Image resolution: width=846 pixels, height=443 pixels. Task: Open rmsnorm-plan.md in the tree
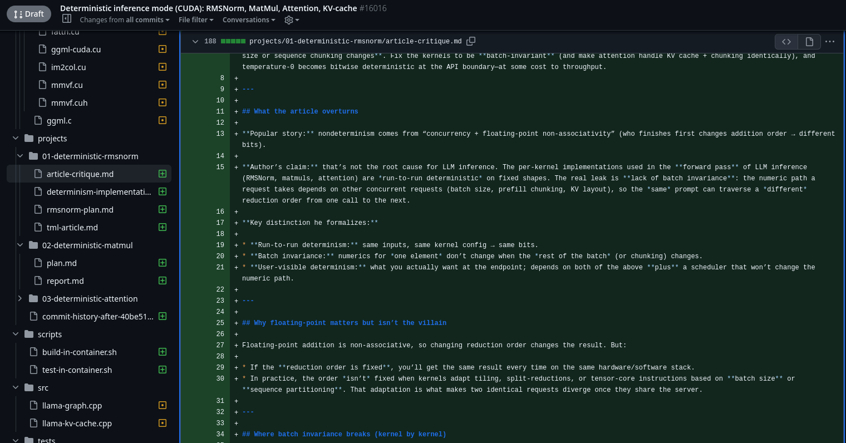click(80, 210)
